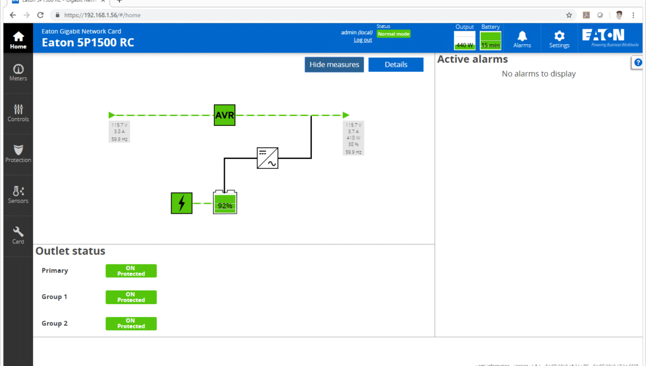Click the Eaton logo

click(x=611, y=38)
